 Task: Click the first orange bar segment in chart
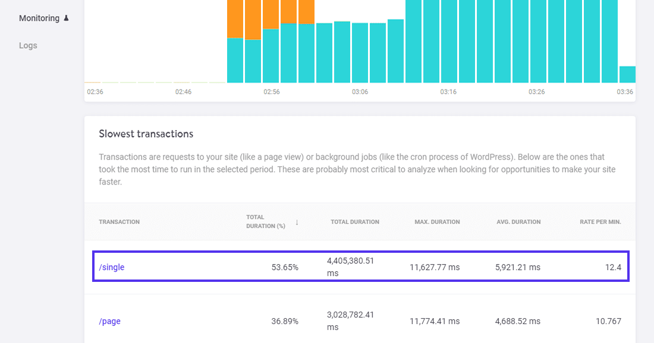(x=235, y=18)
